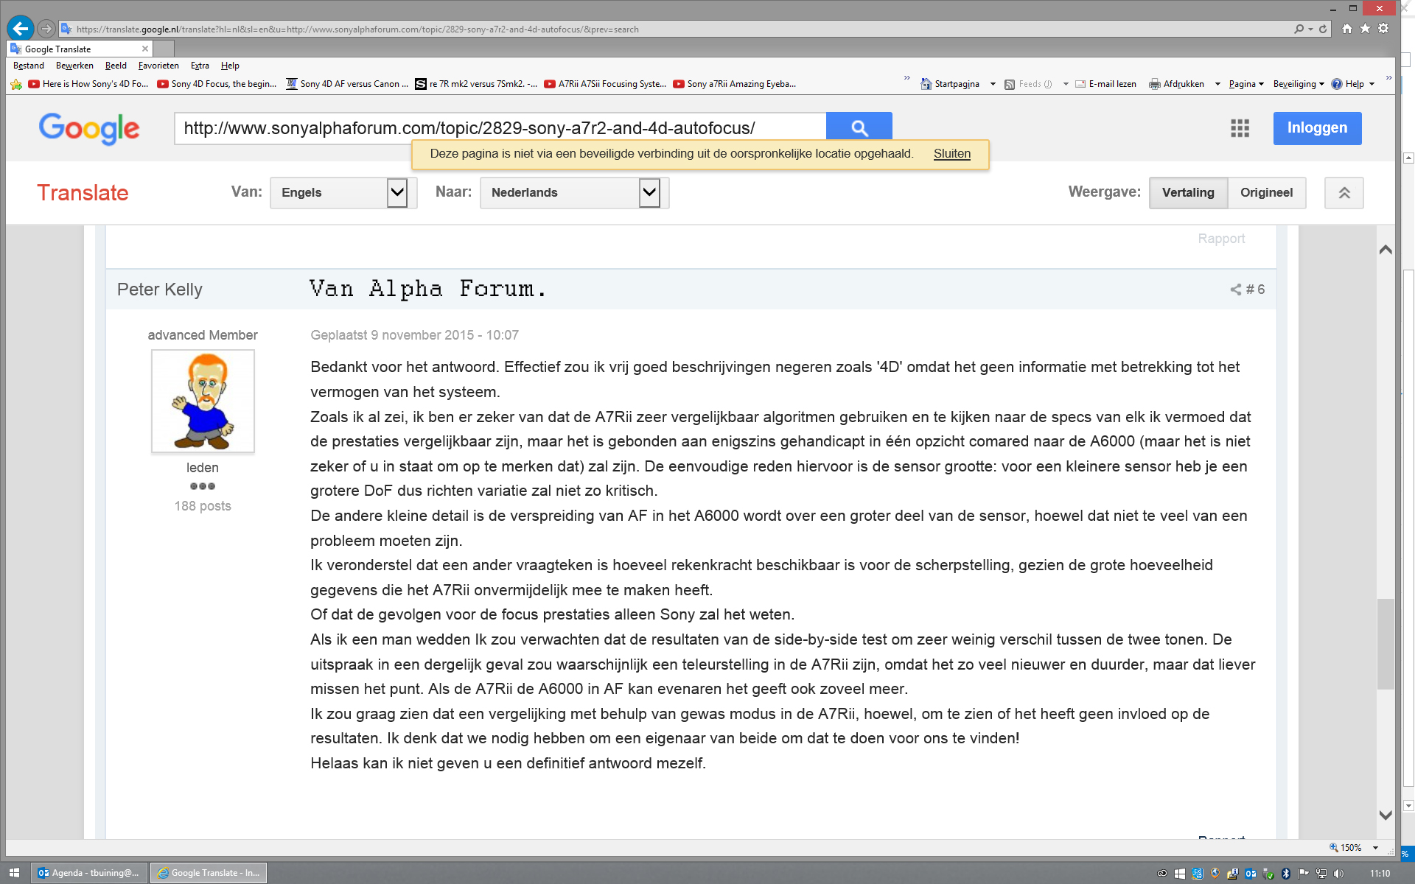The width and height of the screenshot is (1415, 884).
Task: Open browser settings gear icon
Action: [1383, 29]
